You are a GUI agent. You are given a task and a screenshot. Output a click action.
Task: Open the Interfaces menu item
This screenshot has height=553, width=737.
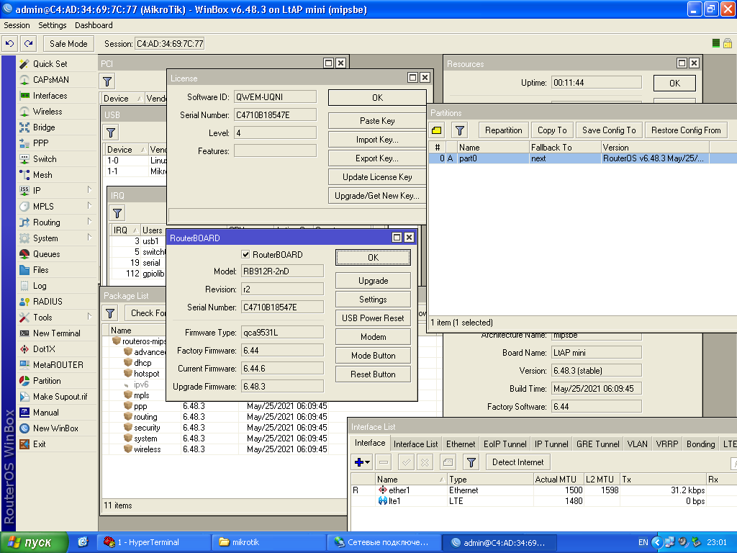click(x=50, y=96)
